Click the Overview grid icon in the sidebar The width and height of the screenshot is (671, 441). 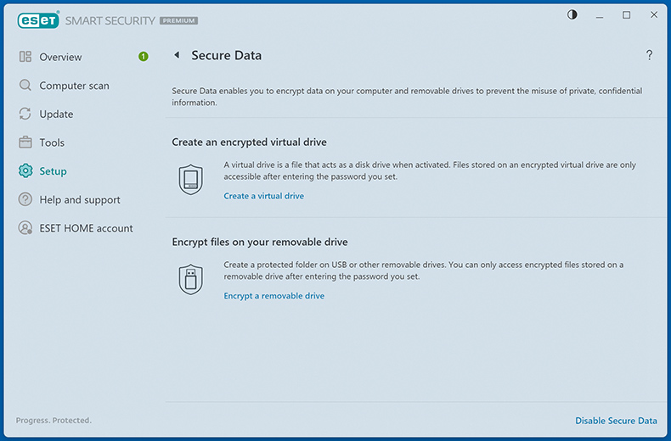point(25,57)
